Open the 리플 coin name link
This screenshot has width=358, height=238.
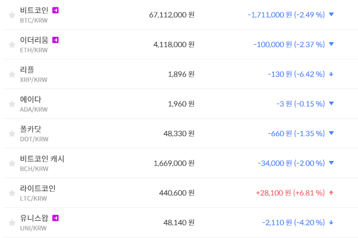[x=27, y=69]
